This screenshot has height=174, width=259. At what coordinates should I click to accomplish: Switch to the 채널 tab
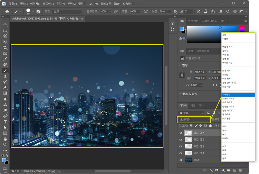[193, 105]
